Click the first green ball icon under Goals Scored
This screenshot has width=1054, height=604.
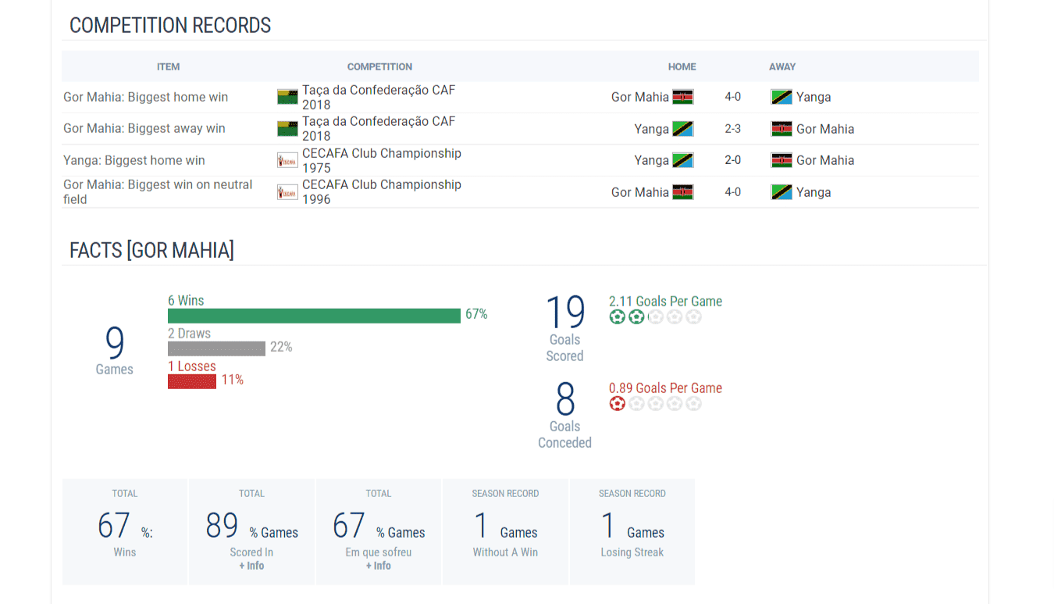tap(618, 317)
